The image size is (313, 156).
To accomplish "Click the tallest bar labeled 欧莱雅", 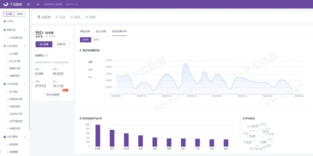I will [x=98, y=136].
